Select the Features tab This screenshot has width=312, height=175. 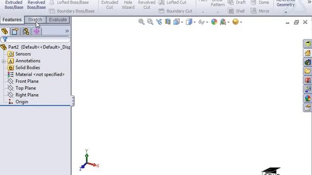click(12, 19)
